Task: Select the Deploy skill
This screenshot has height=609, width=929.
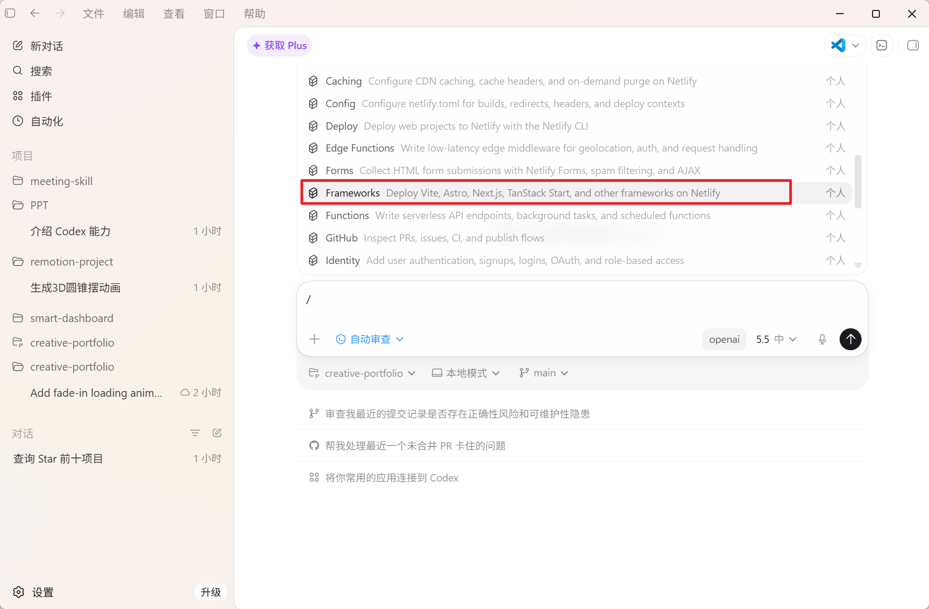Action: [577, 126]
